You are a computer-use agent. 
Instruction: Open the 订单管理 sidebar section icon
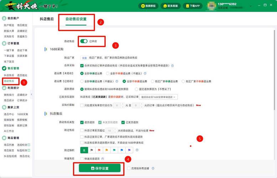tap(4, 43)
